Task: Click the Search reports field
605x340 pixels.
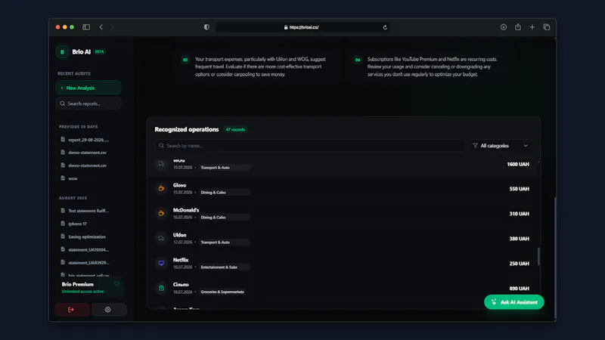Action: tap(88, 104)
